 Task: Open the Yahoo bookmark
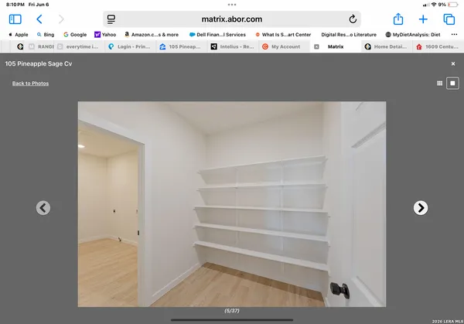105,34
